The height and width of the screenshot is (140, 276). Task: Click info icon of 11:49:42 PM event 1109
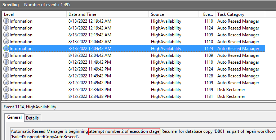pos(6,83)
